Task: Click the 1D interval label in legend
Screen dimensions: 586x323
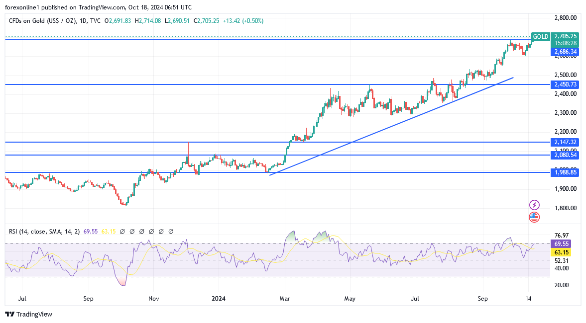Action: pos(83,21)
